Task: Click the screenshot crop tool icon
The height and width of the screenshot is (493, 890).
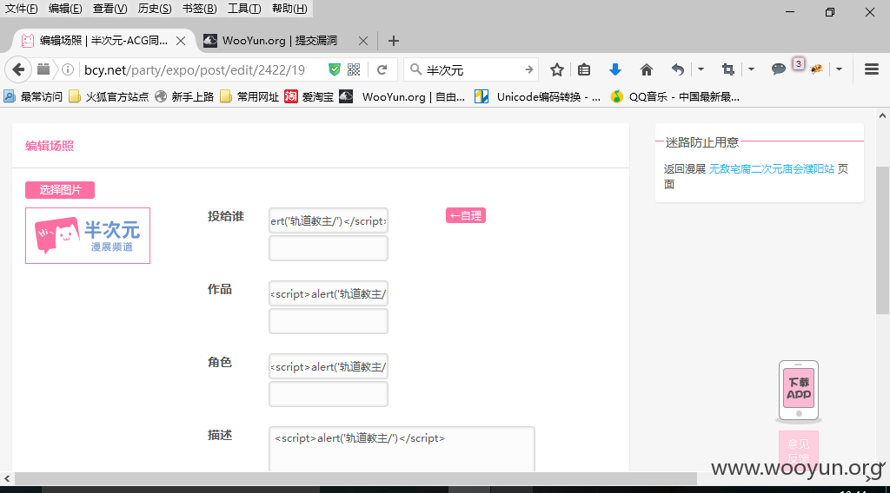Action: tap(727, 69)
